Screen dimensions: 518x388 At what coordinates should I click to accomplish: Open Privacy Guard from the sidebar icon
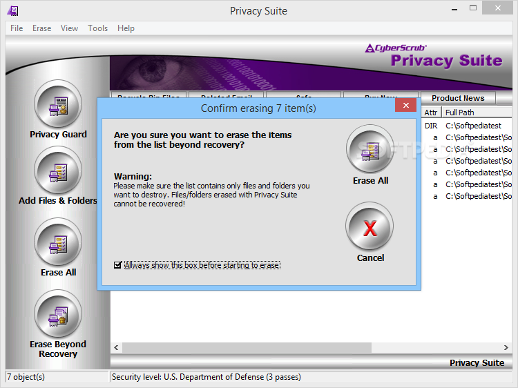click(x=58, y=104)
